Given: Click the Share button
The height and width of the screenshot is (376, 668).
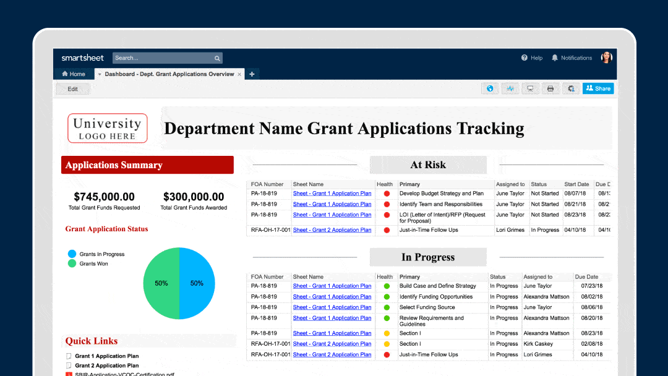Looking at the screenshot, I should (597, 88).
